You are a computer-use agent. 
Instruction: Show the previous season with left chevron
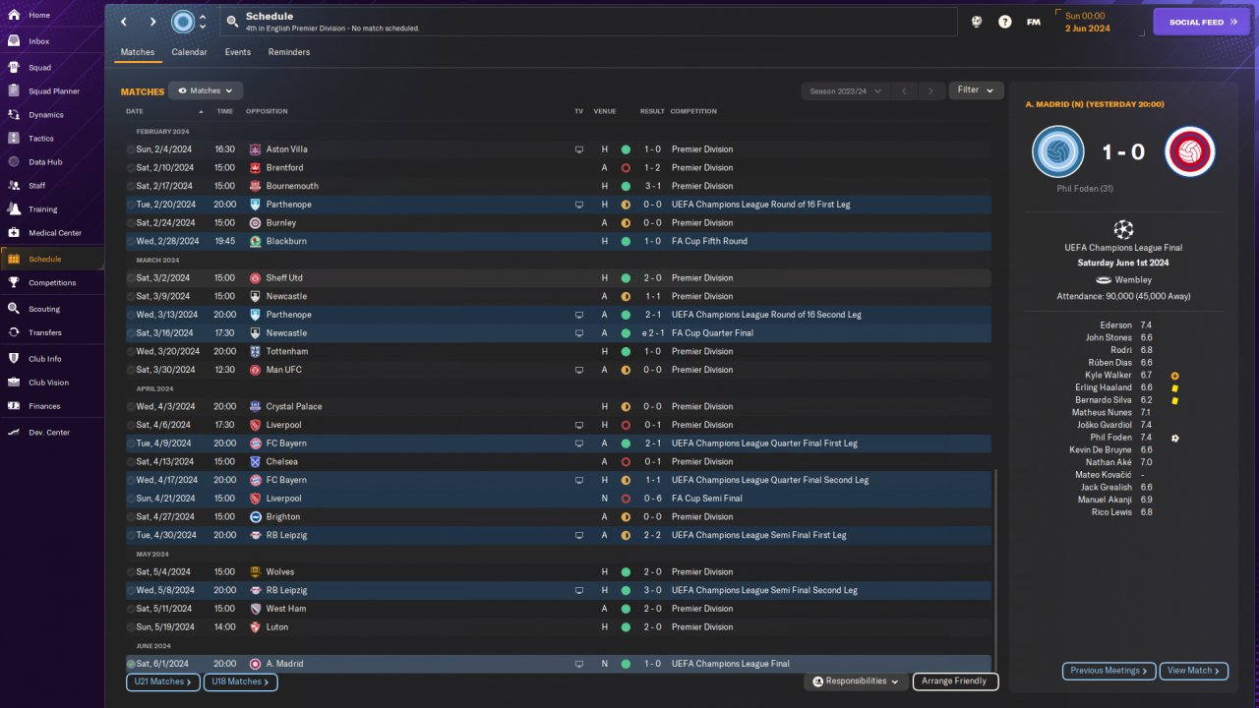(x=904, y=91)
